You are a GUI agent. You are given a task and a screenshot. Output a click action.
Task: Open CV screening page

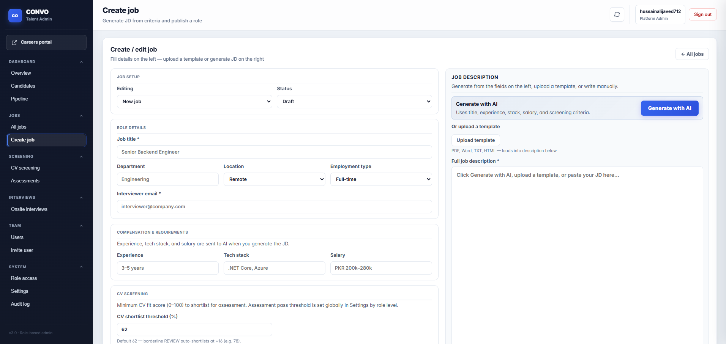pyautogui.click(x=46, y=168)
